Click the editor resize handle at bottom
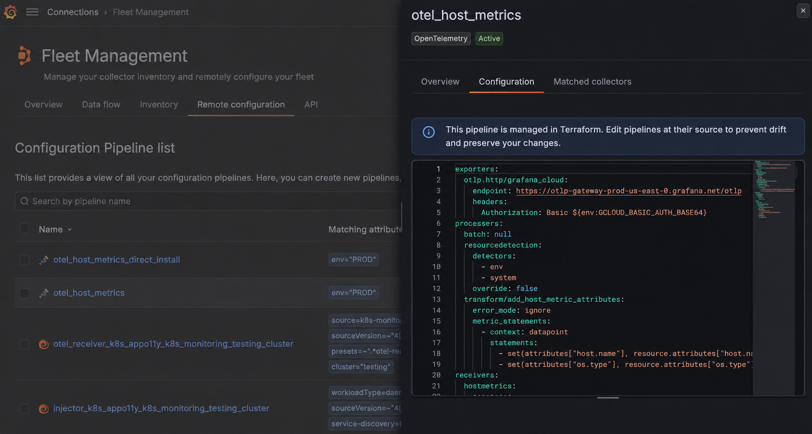 coord(608,398)
